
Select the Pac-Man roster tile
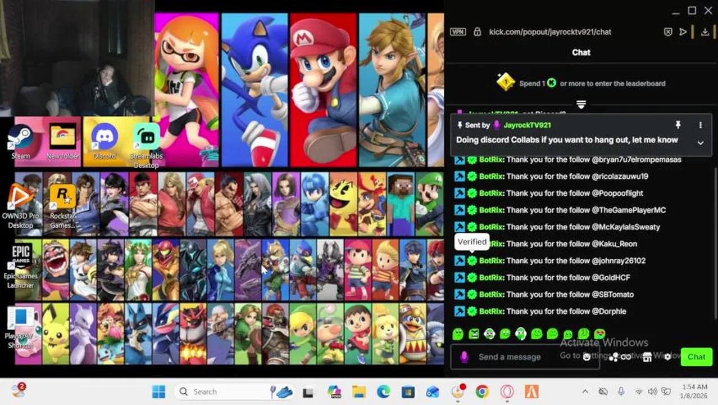pyautogui.click(x=343, y=204)
